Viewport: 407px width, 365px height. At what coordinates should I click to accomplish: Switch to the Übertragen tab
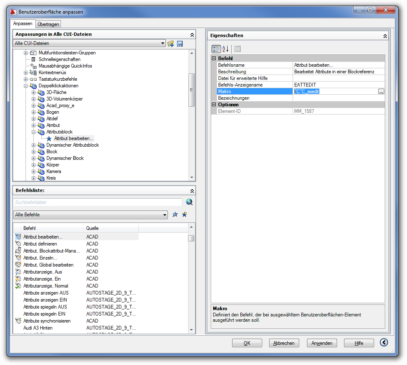pos(49,24)
